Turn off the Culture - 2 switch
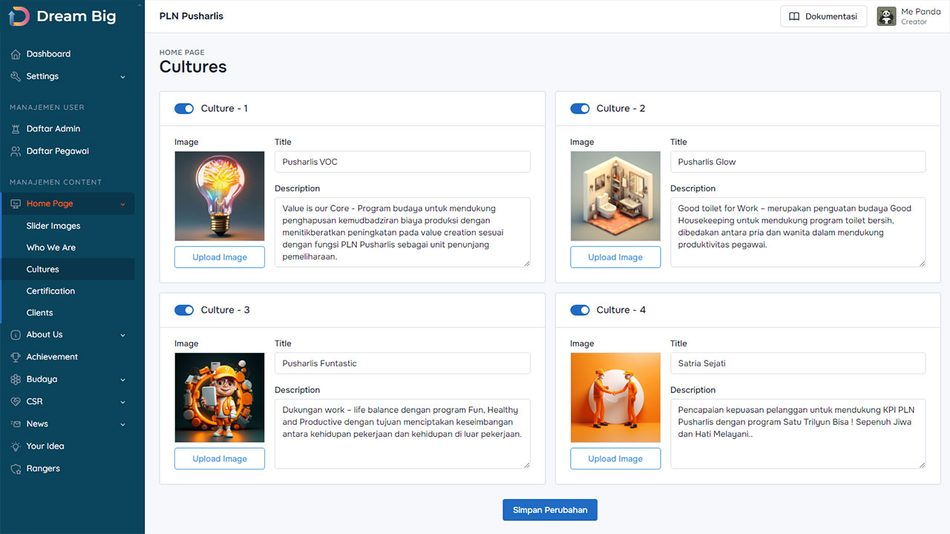 580,108
